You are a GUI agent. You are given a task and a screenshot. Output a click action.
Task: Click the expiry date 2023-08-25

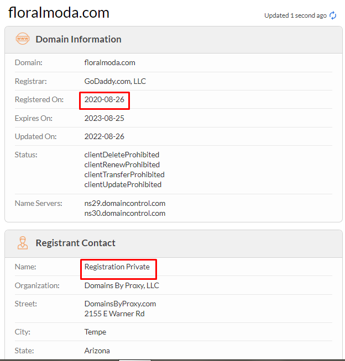pos(104,118)
